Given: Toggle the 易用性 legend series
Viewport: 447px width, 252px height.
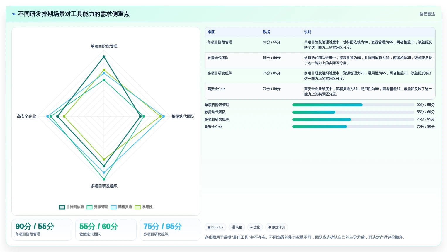Looking at the screenshot, I should coord(144,207).
